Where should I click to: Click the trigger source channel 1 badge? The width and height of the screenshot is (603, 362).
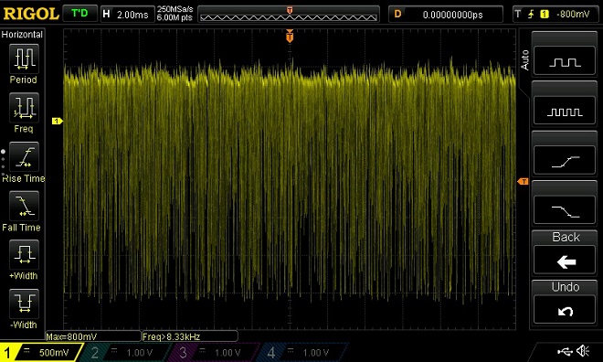(x=545, y=15)
